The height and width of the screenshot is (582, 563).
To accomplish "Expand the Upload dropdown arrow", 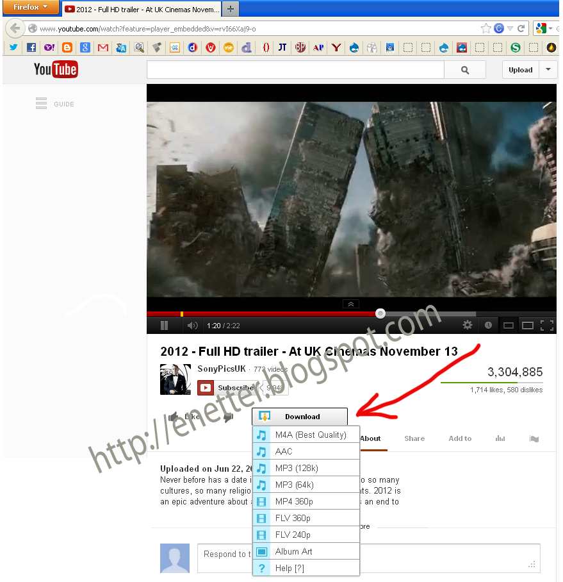I will point(548,69).
